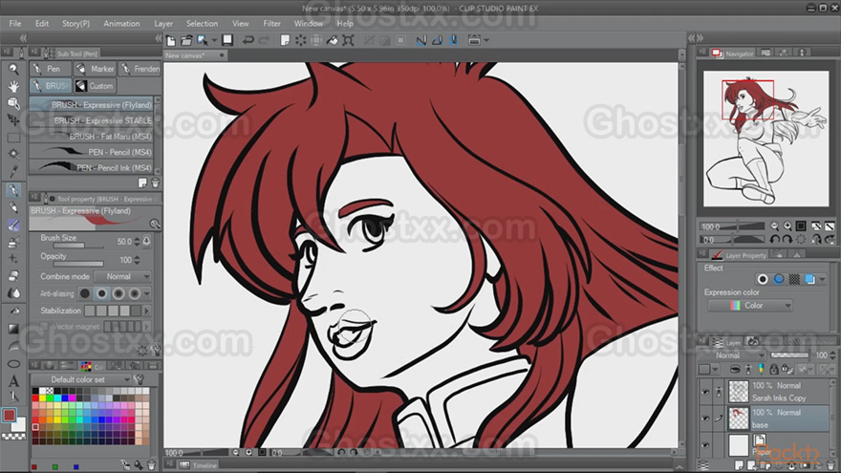841x473 pixels.
Task: Select the Move layer tool
Action: pos(13,120)
